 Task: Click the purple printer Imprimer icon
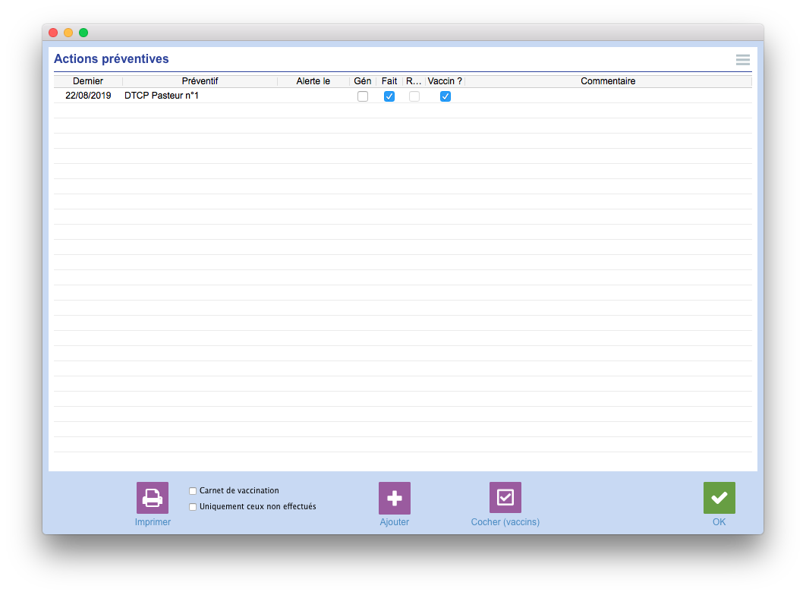click(x=152, y=497)
